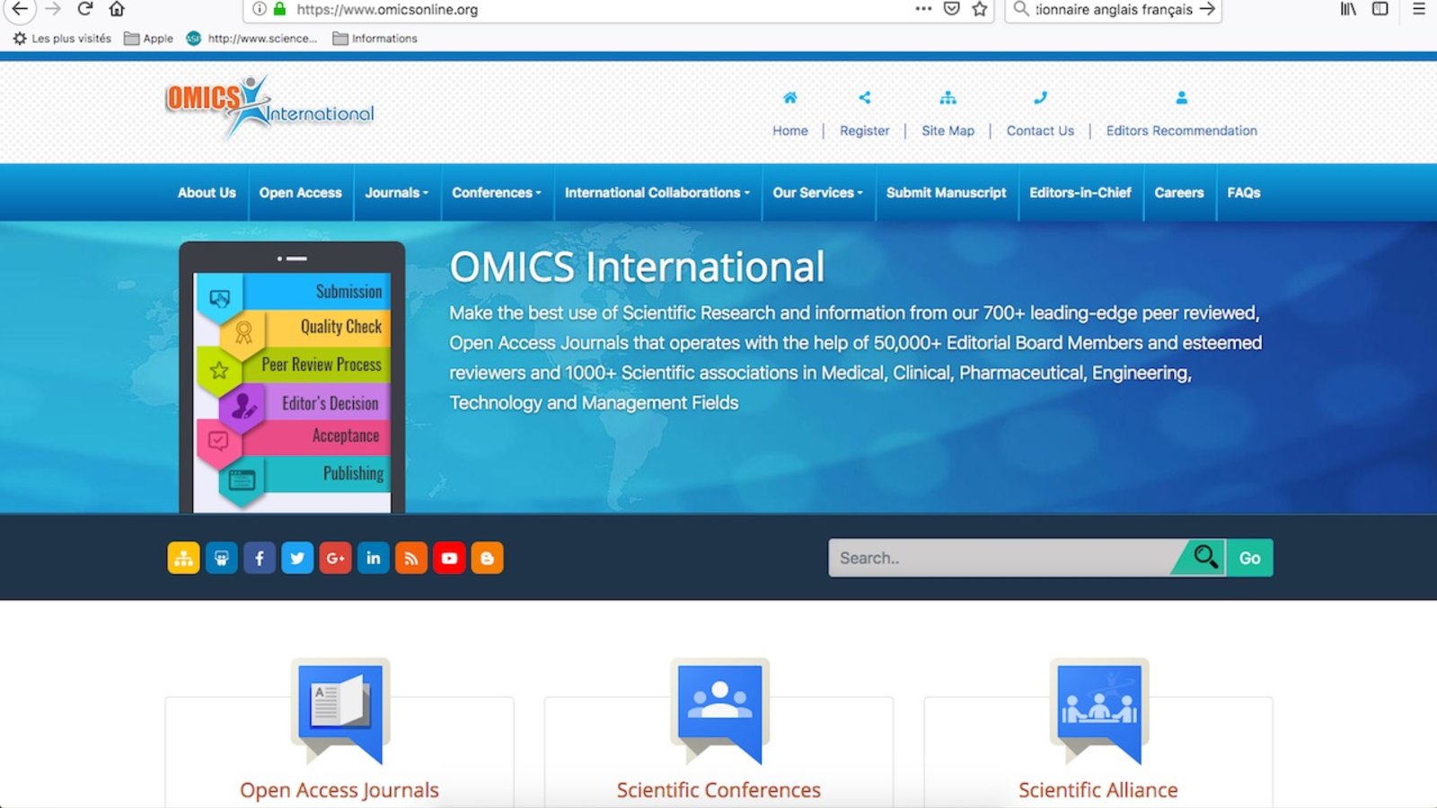Show site information icon in address bar
This screenshot has height=808, width=1437.
260,9
